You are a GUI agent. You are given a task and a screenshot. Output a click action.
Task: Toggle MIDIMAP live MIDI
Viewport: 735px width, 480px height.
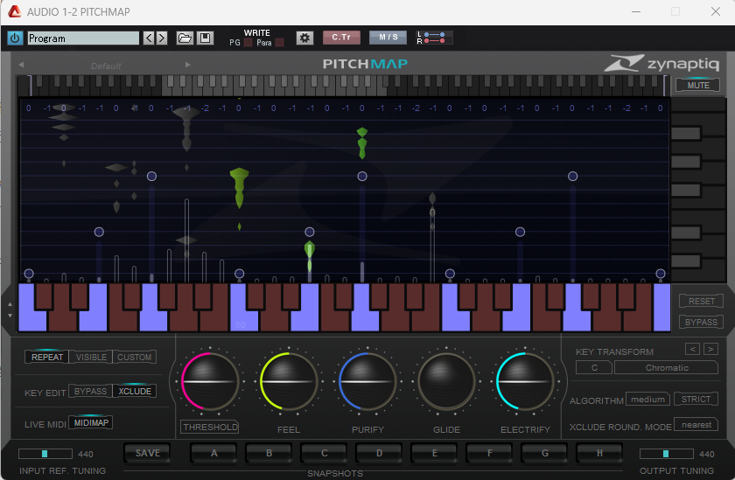(91, 423)
